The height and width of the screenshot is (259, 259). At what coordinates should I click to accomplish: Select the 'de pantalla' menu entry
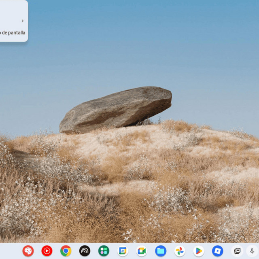point(13,33)
